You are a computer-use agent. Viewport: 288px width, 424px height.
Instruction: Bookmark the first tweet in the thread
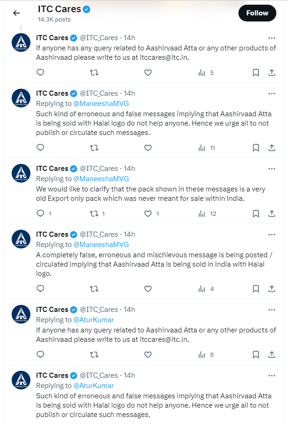(256, 72)
